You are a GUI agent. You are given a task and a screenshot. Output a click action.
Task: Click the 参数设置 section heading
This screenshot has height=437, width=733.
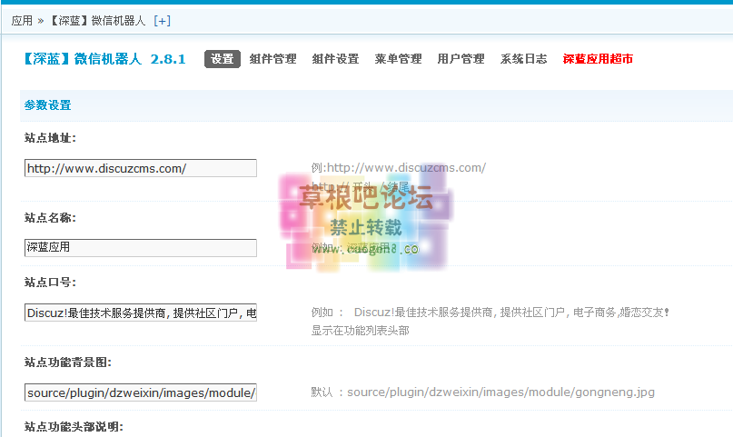[x=47, y=105]
